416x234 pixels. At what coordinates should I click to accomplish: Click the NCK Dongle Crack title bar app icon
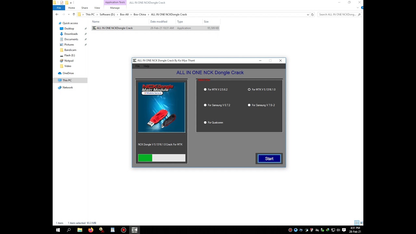[x=135, y=60]
